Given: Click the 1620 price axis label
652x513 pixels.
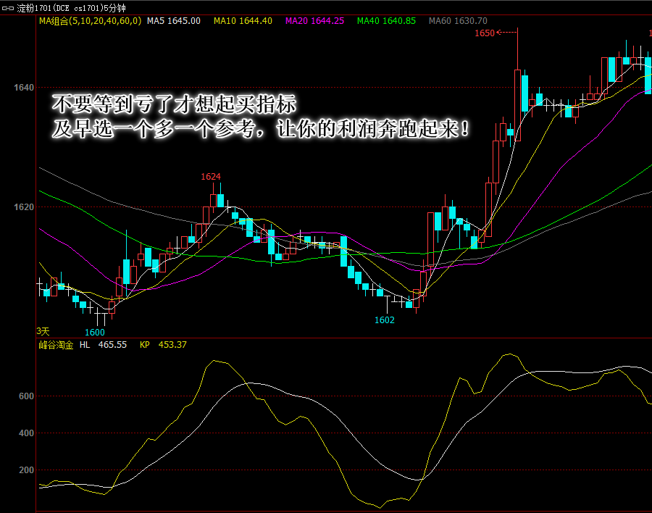Looking at the screenshot, I should 24,207.
